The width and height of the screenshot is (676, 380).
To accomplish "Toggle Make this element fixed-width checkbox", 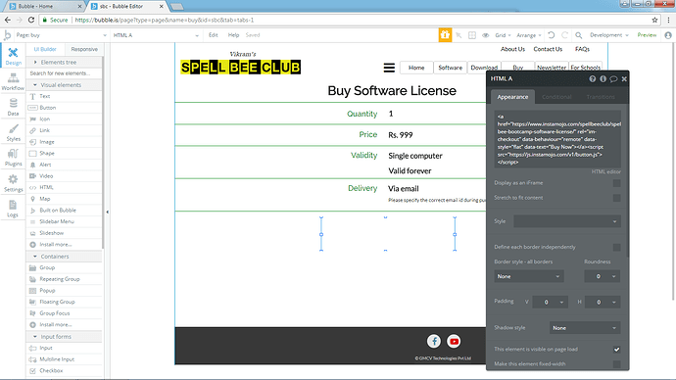I will point(617,364).
